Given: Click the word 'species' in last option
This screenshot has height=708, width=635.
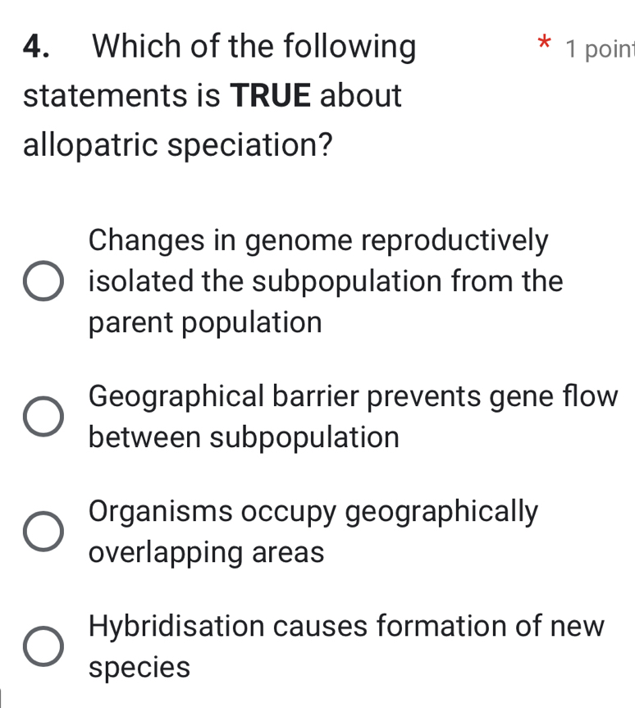Looking at the screenshot, I should pyautogui.click(x=137, y=667).
